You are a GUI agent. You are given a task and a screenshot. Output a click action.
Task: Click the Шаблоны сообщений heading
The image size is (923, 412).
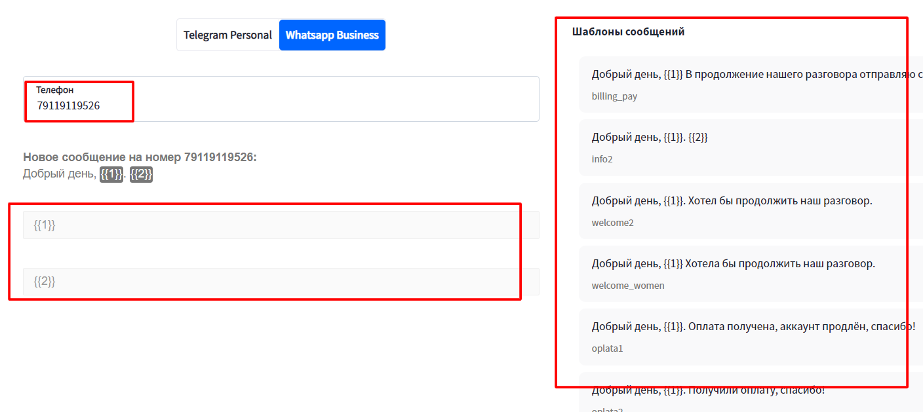tap(628, 31)
